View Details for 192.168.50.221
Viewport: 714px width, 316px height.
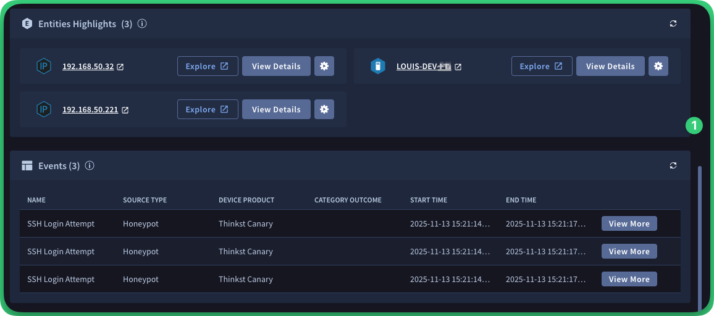(276, 109)
